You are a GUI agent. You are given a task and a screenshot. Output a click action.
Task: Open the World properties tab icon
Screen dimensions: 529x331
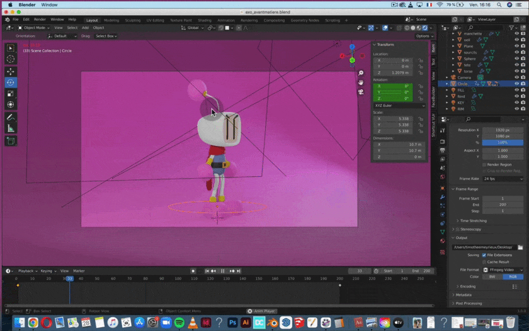(x=443, y=177)
